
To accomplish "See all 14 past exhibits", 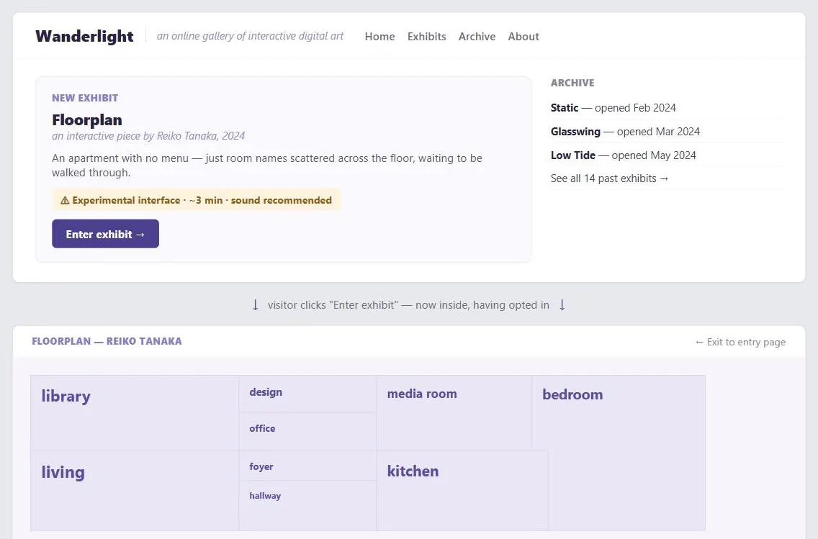I will pyautogui.click(x=609, y=178).
